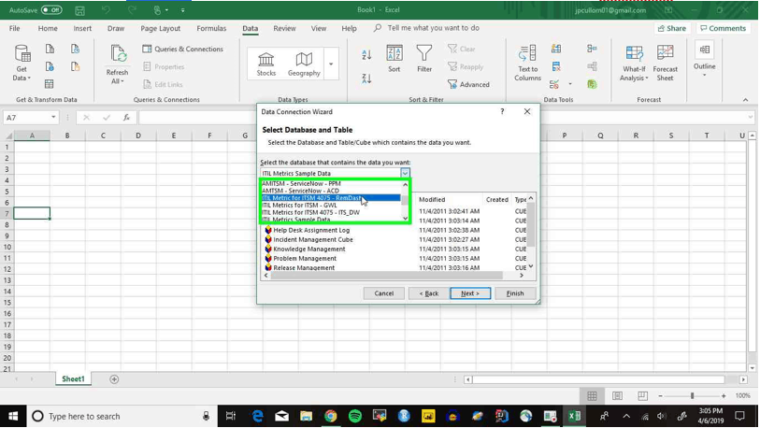This screenshot has width=760, height=428.
Task: Select AMITSM - ServiceNow - PPM database
Action: (x=301, y=184)
